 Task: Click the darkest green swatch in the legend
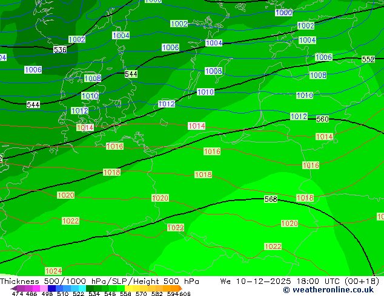pos(90,288)
